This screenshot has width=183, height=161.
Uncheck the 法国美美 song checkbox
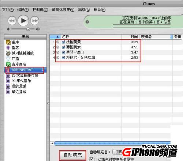coord(63,42)
